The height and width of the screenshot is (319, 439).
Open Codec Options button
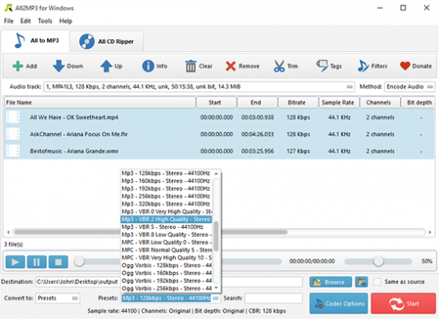point(338,303)
